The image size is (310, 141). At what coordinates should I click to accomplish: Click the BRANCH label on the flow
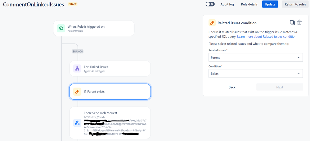pyautogui.click(x=78, y=52)
